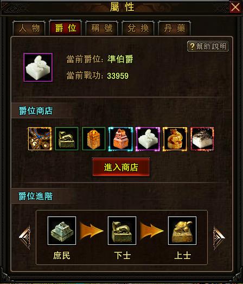Click the 下士 rank seal icon

tap(122, 231)
